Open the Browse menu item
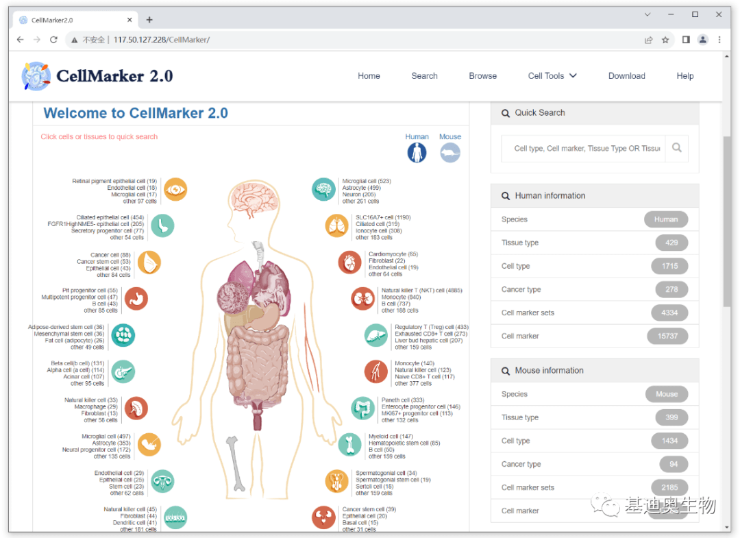This screenshot has height=538, width=740. coord(482,76)
